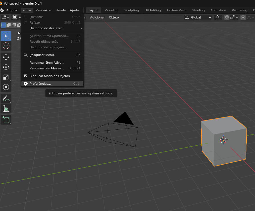Choose Renomear em Massa

pos(52,68)
